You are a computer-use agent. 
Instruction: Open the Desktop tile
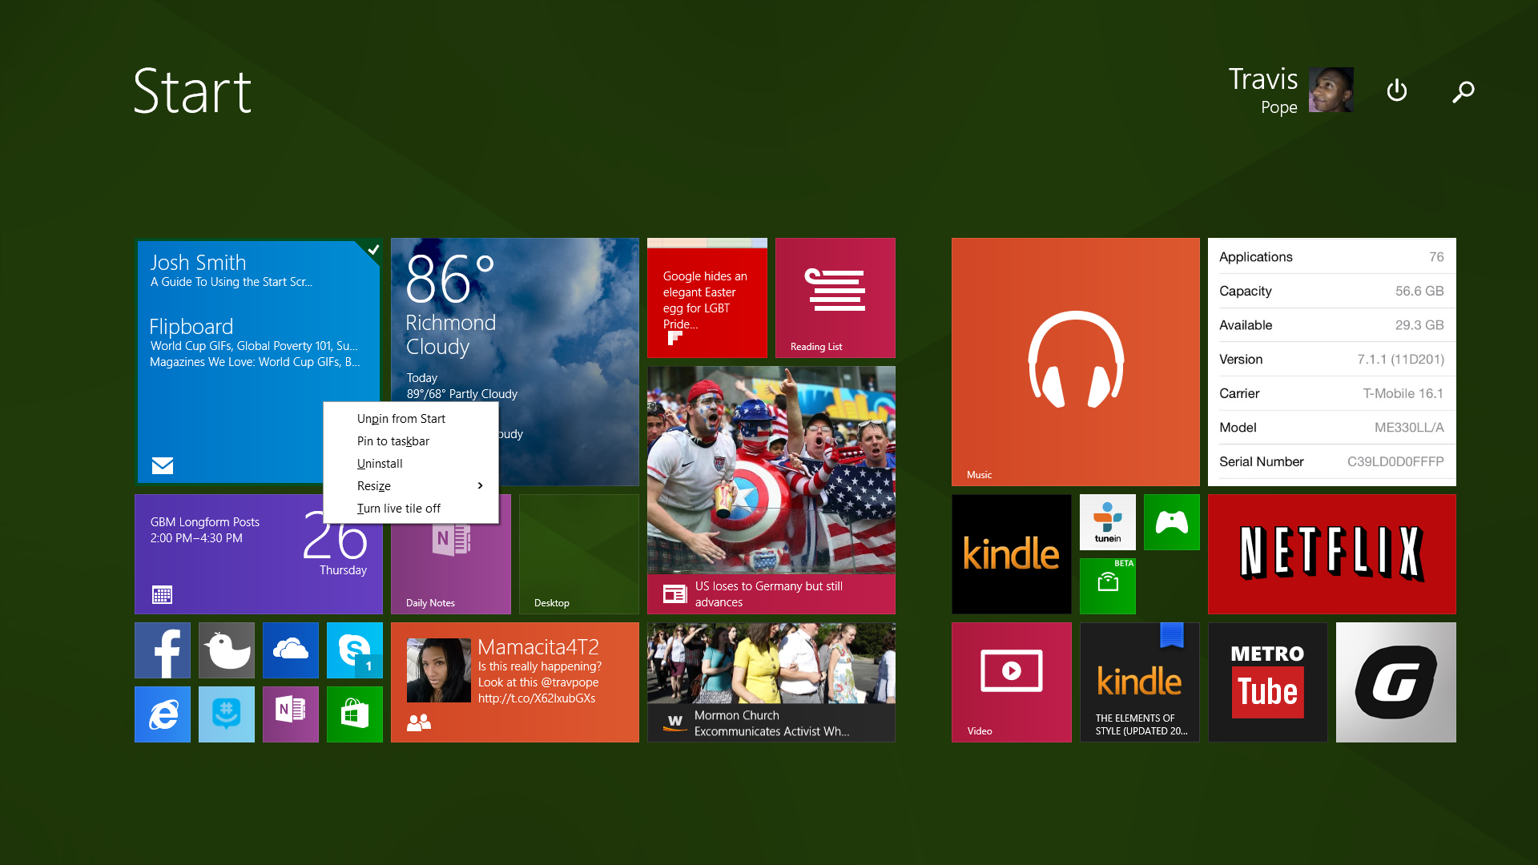579,554
